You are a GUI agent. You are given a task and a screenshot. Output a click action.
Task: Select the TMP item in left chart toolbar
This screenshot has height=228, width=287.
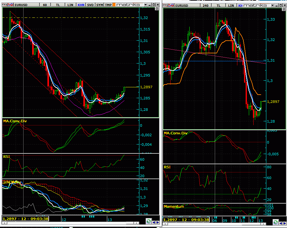[x=108, y=5]
